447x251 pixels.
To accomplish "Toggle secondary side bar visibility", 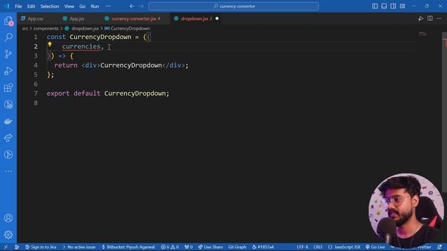I will (x=393, y=6).
